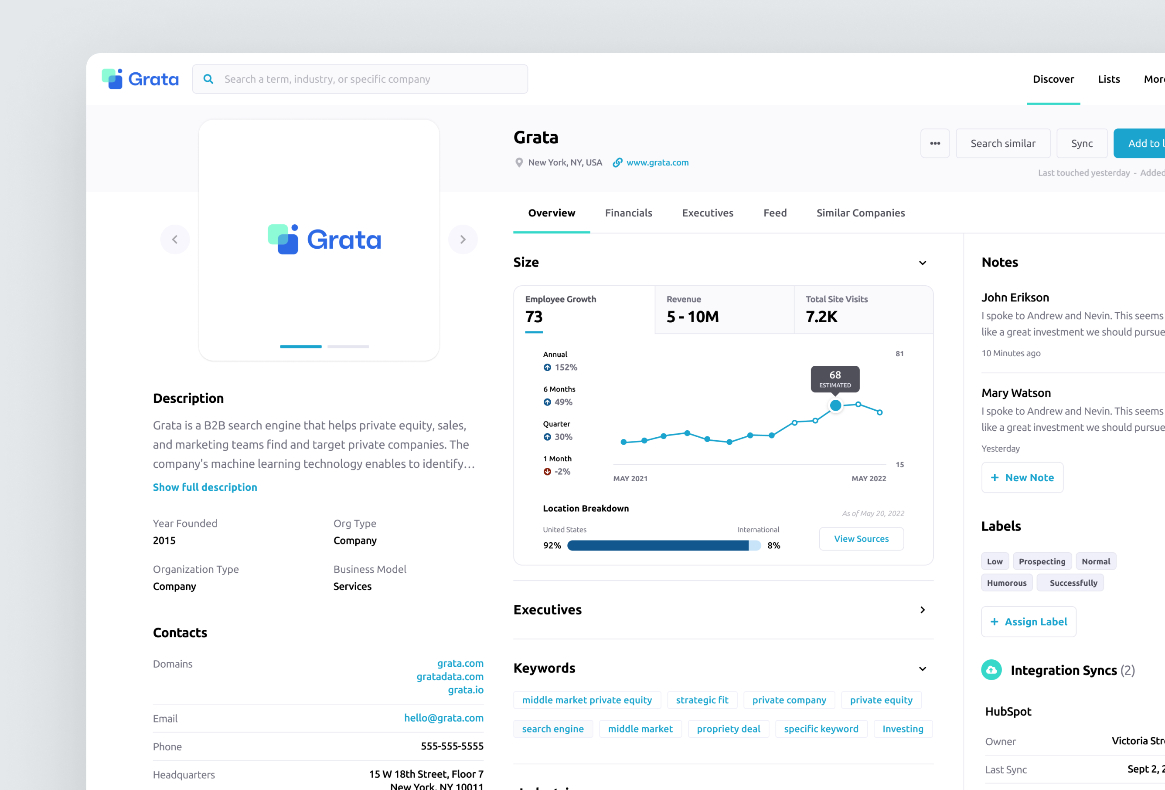Screen dimensions: 1165x790
Task: Click the propriety deal keyword tag
Action: (x=729, y=729)
